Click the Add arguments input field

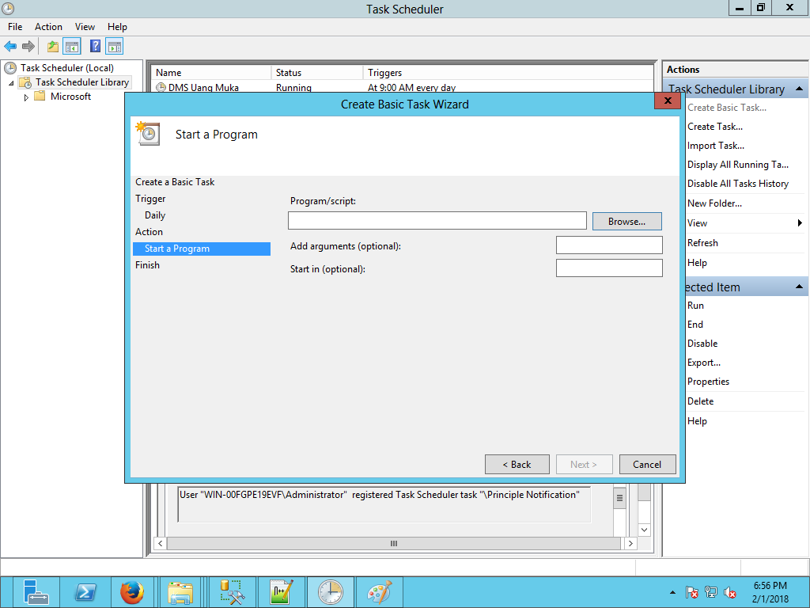(608, 245)
